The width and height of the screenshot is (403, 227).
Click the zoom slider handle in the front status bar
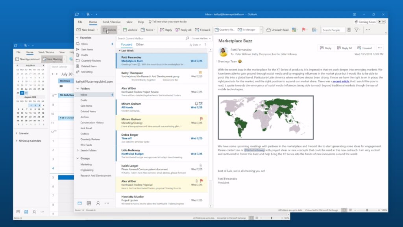[x=367, y=210]
